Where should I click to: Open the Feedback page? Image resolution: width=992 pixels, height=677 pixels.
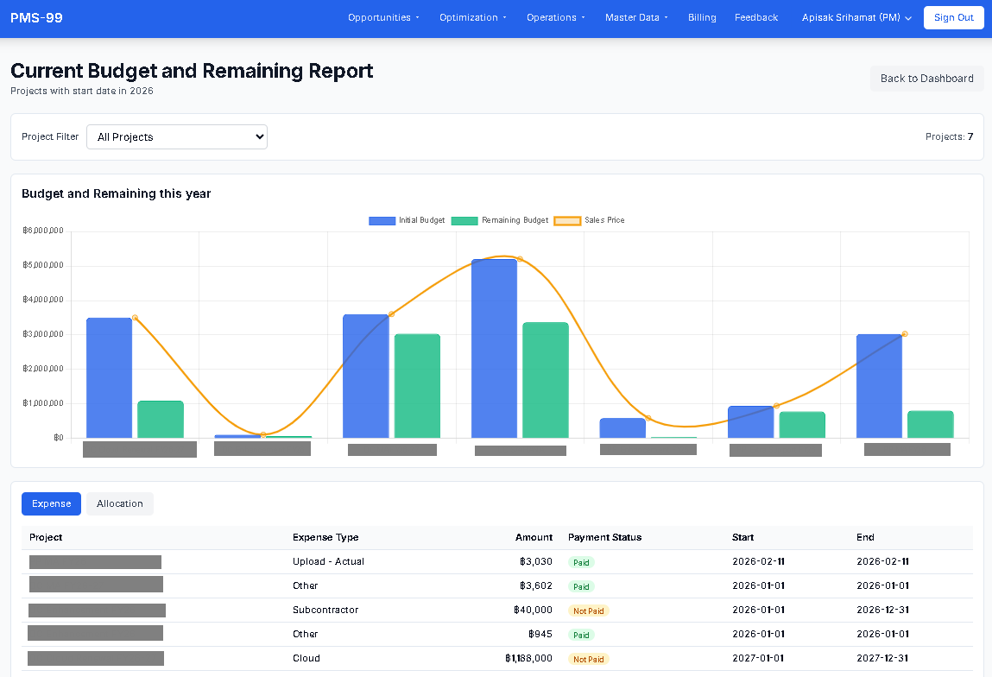pos(756,17)
